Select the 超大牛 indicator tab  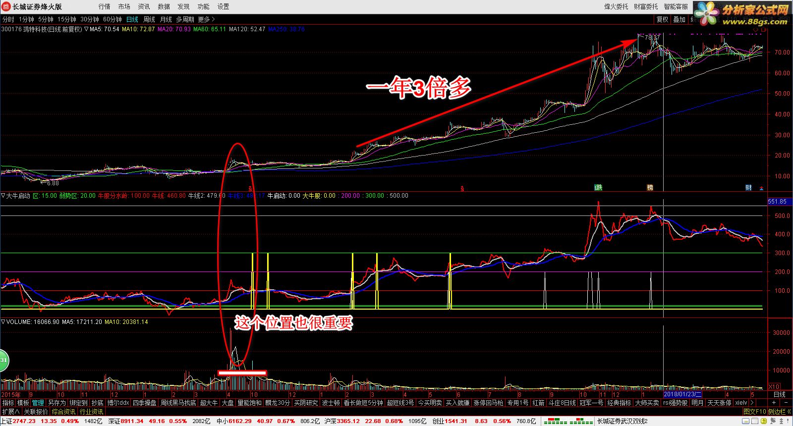(209, 403)
